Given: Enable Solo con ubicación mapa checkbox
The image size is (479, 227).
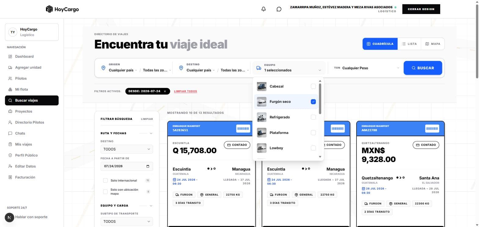Looking at the screenshot, I should (105, 192).
